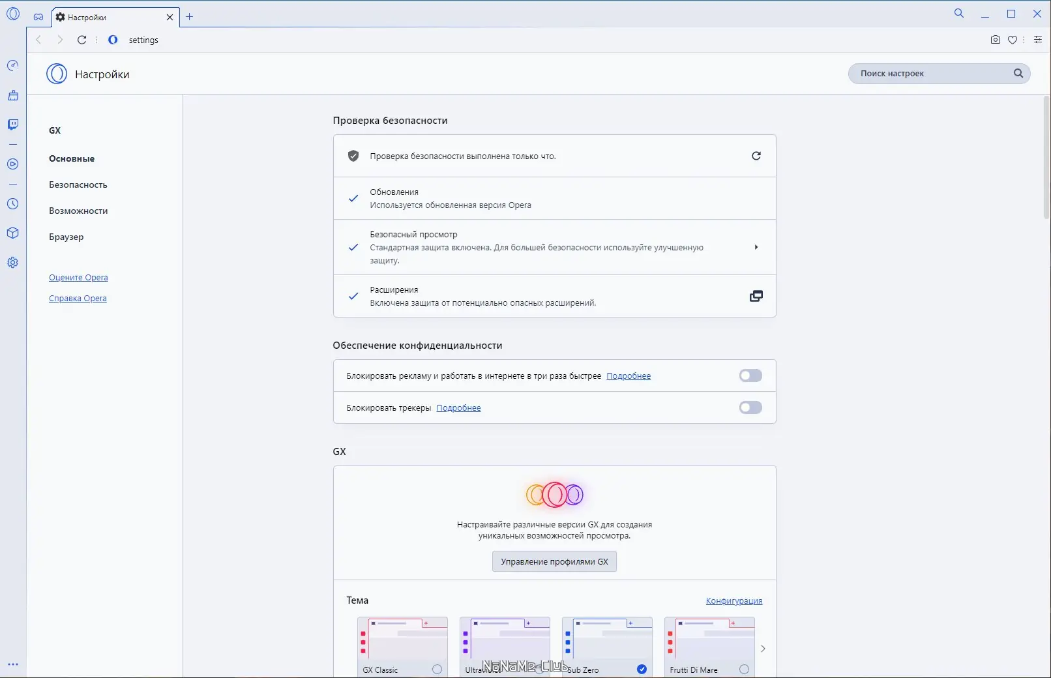Click the page vertical scrollbar
The height and width of the screenshot is (678, 1051).
tap(1046, 156)
